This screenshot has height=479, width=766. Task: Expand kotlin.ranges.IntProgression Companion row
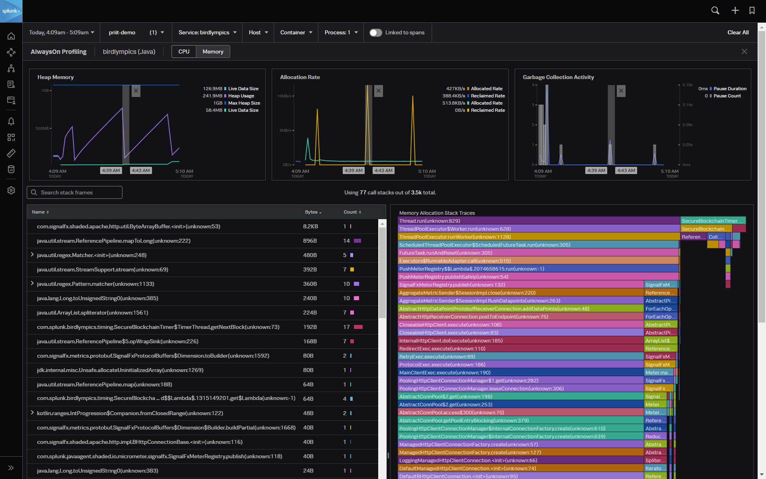point(32,413)
